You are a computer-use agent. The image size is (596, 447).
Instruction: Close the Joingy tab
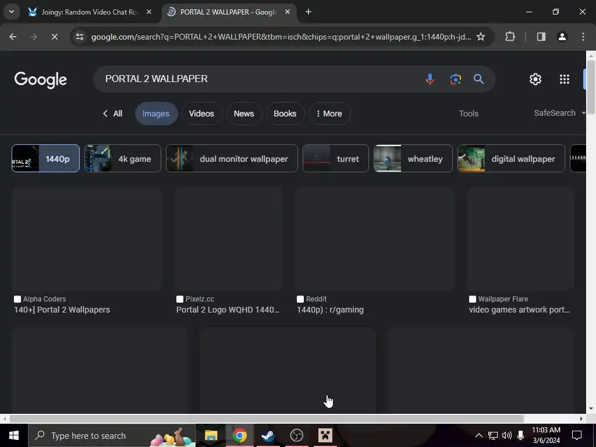click(149, 12)
